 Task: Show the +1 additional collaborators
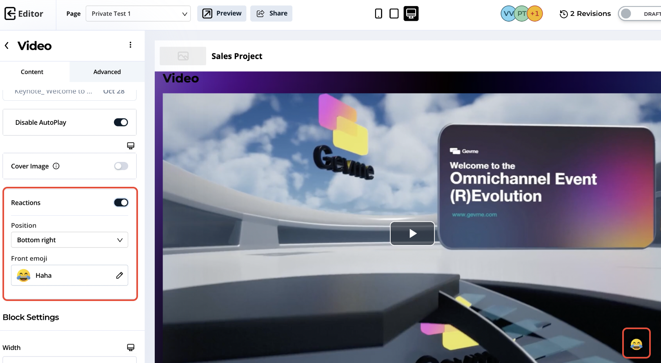click(535, 13)
